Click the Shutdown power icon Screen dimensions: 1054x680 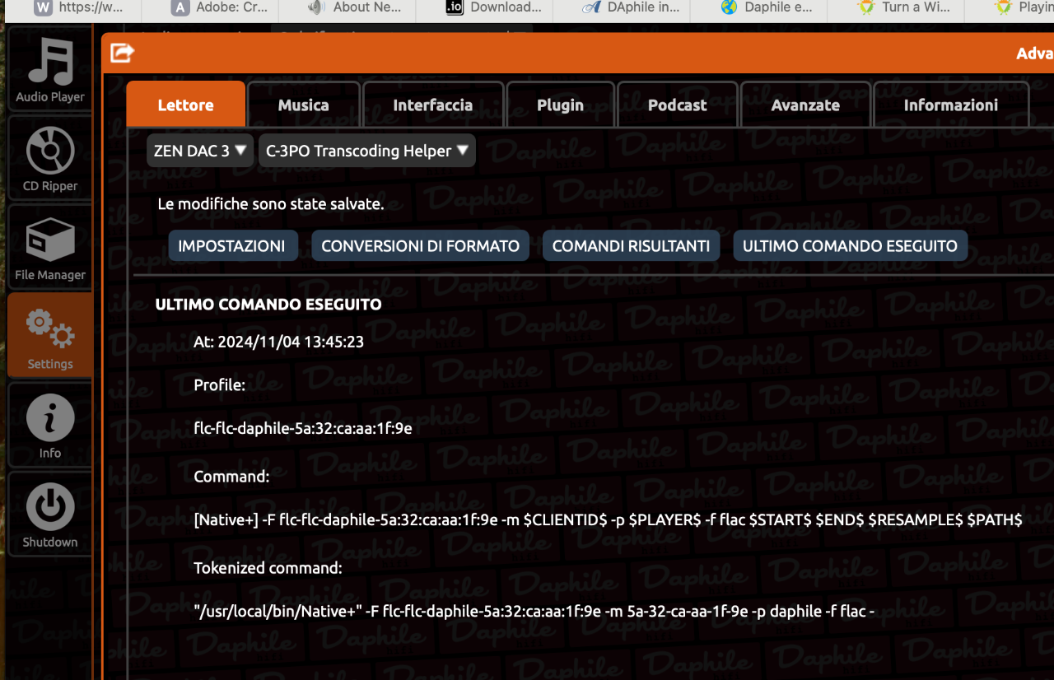pyautogui.click(x=50, y=514)
